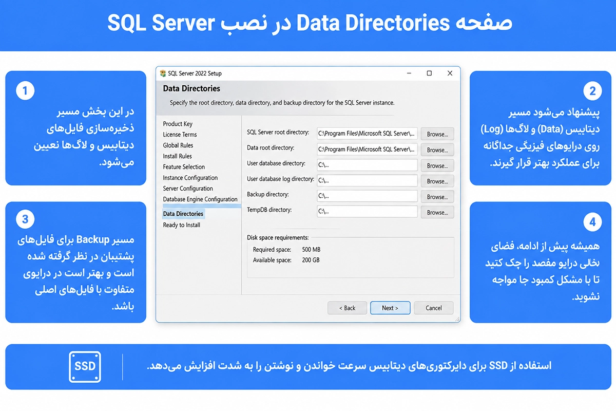This screenshot has width=616, height=411.
Task: Maximize the SQL Server 2022 Setup window
Action: [x=429, y=73]
